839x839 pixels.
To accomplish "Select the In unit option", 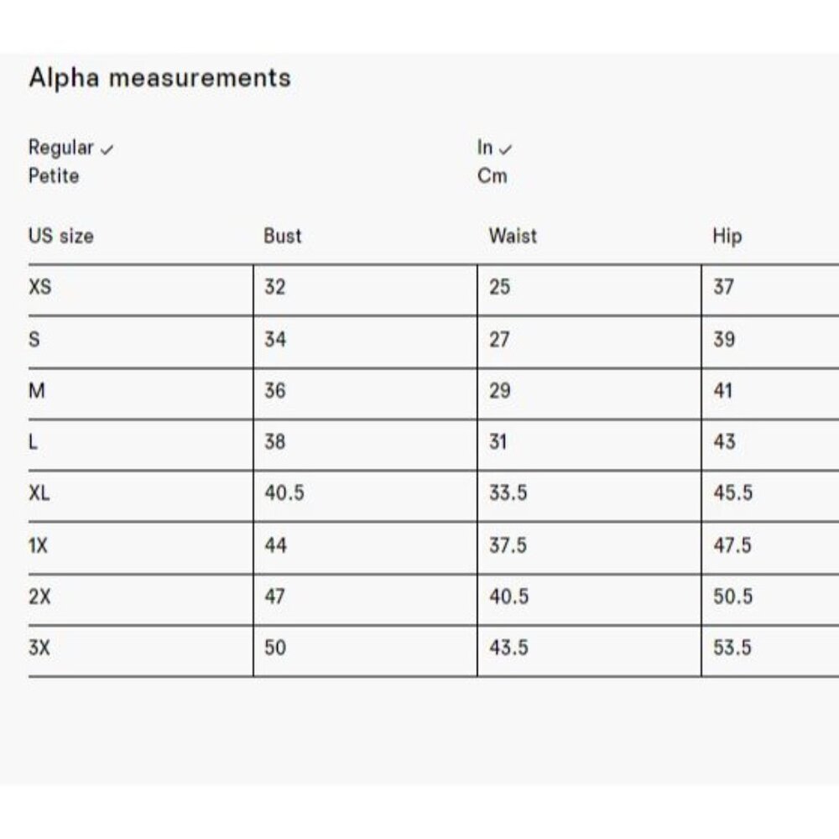I will click(x=485, y=147).
